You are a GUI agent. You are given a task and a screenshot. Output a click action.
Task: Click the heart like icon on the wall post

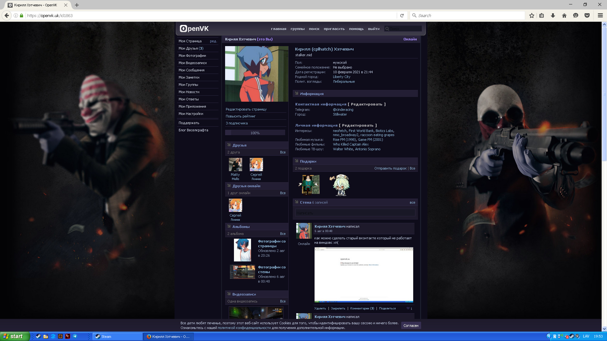click(408, 308)
